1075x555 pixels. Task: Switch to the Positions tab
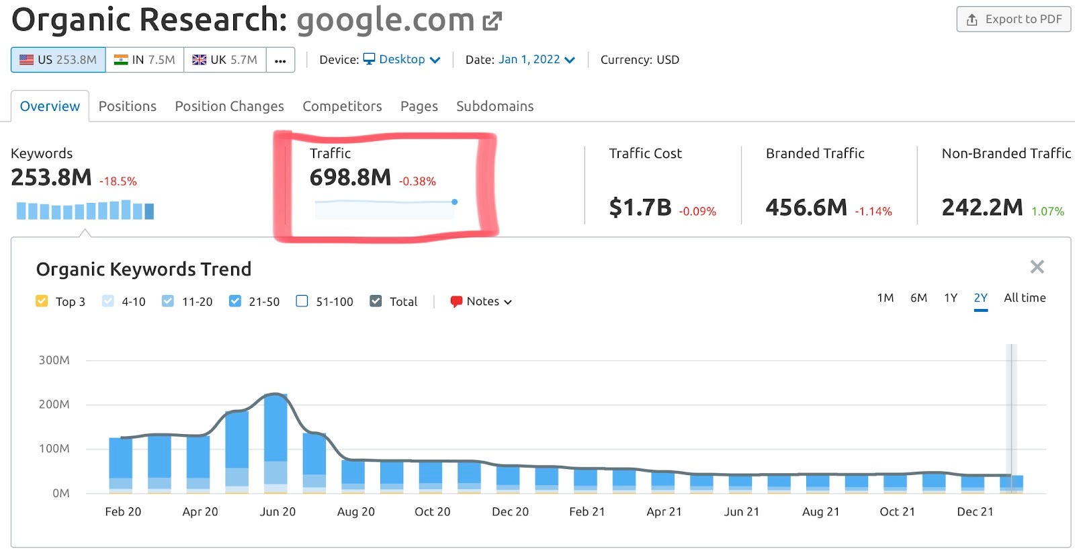(x=128, y=106)
